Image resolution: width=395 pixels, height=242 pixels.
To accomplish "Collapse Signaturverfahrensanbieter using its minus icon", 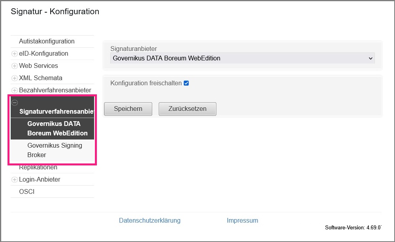I will tap(15, 103).
